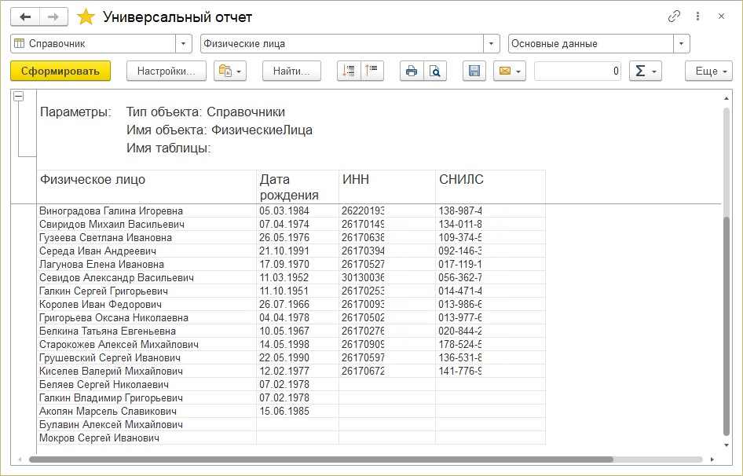The image size is (743, 476).
Task: Open the Справочник metadata type dropdown
Action: click(183, 44)
